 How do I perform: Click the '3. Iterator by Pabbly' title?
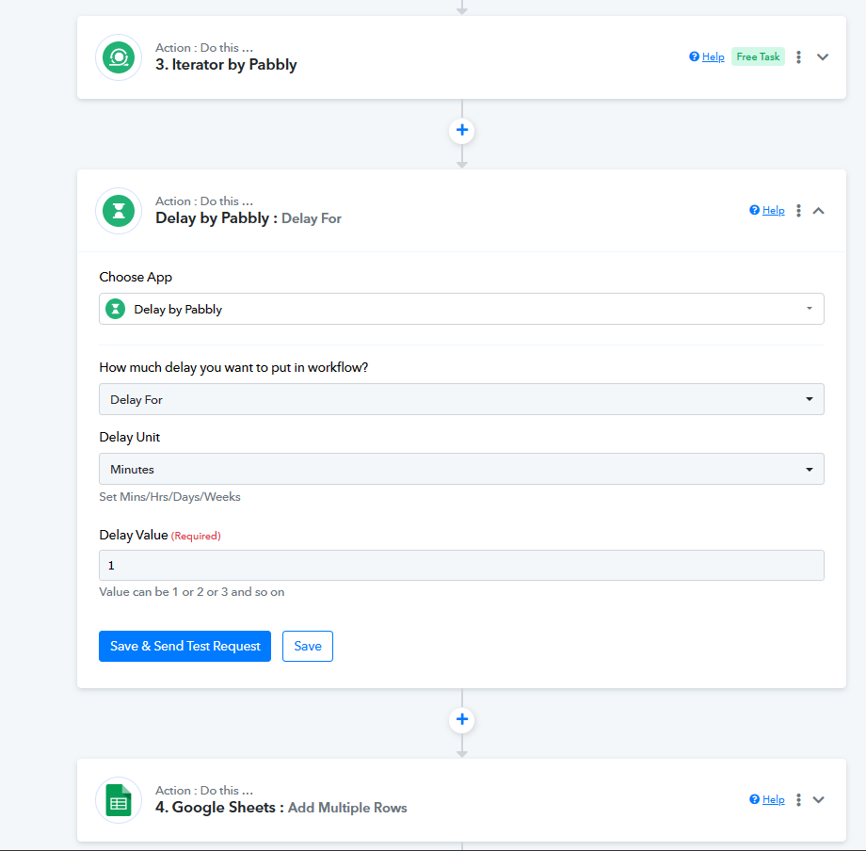[226, 65]
